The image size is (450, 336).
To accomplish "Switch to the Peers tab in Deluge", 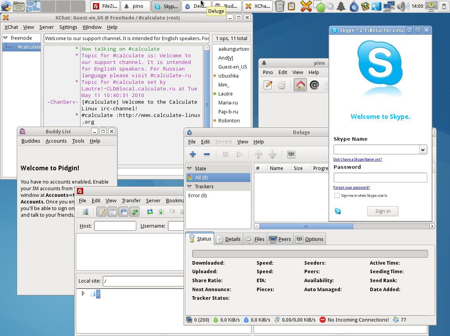I will 280,239.
